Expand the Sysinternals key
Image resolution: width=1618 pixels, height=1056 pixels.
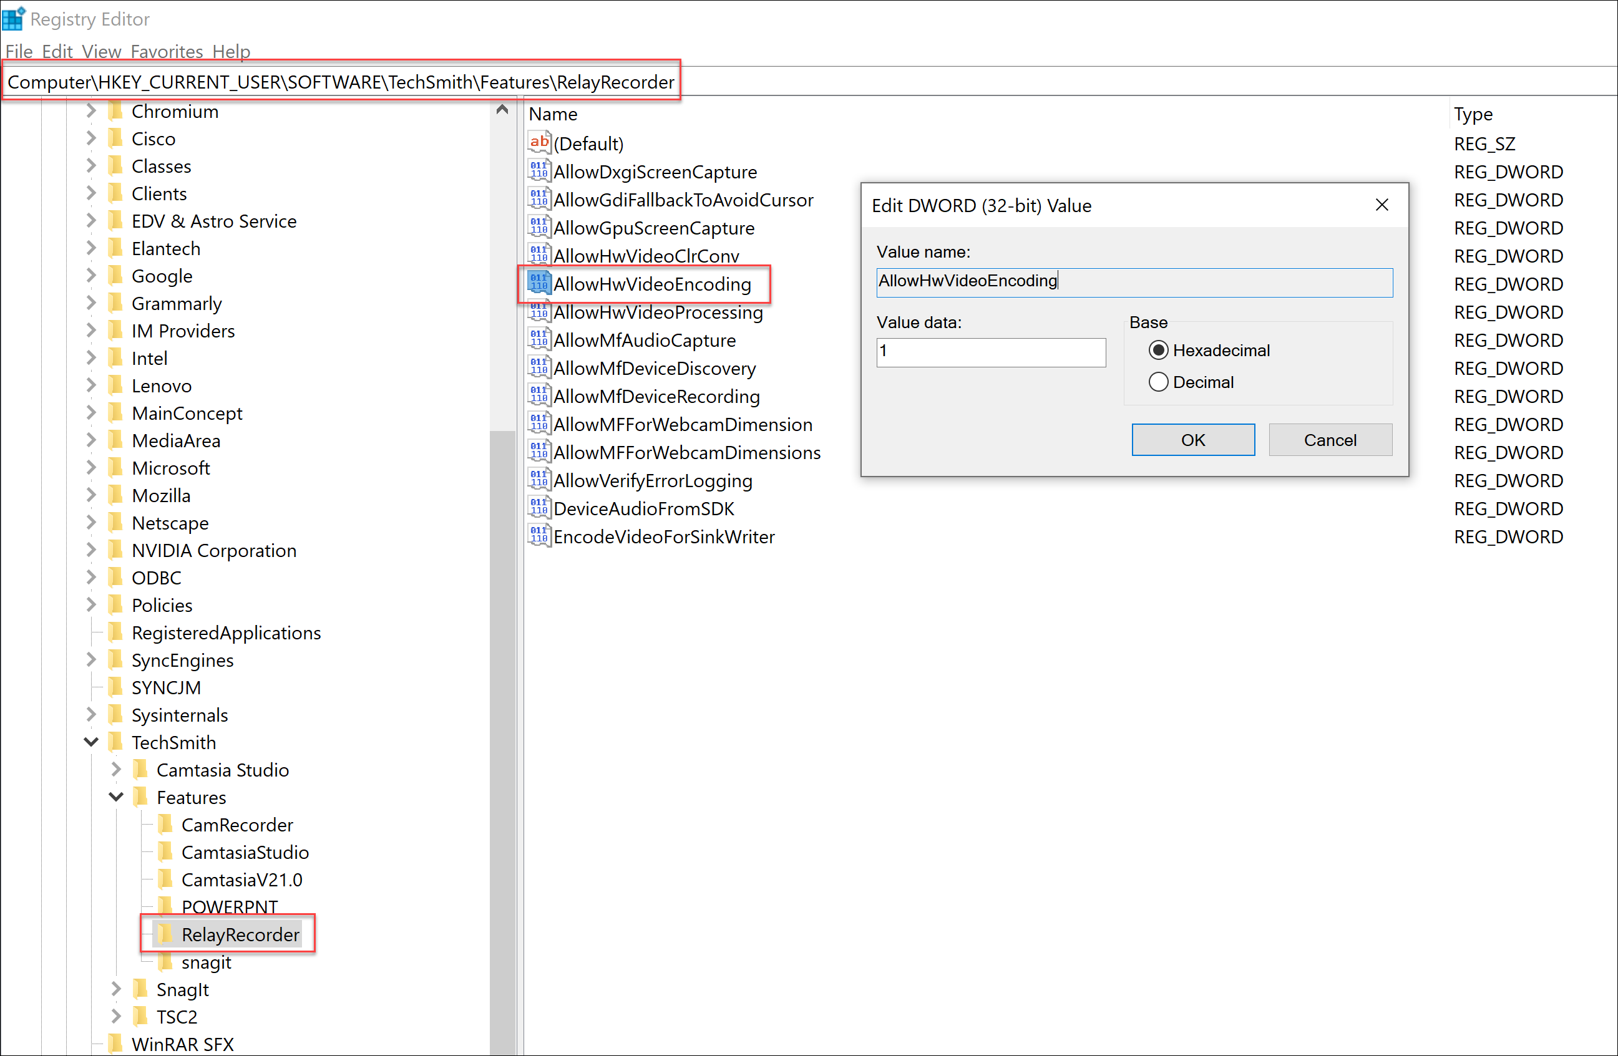click(91, 714)
